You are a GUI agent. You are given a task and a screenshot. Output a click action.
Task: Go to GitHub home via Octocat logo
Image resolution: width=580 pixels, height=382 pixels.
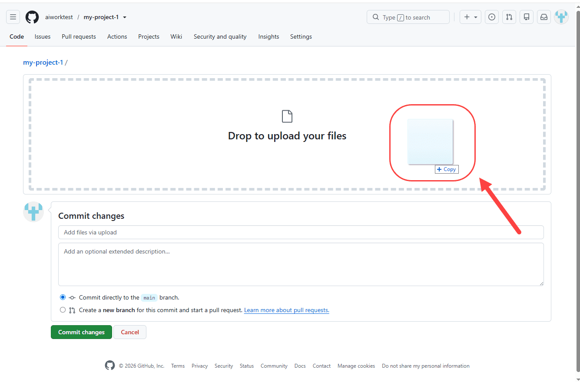tap(32, 17)
